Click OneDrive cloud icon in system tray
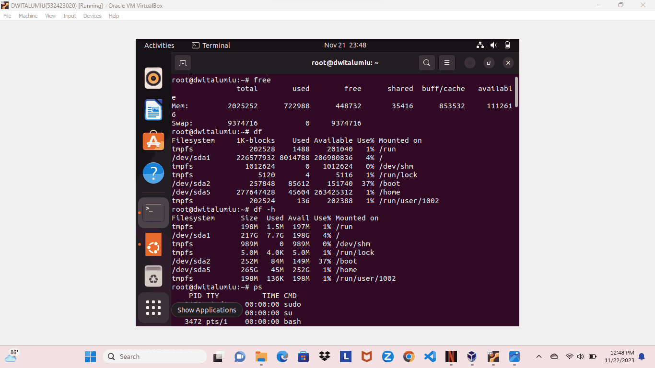 tap(554, 356)
